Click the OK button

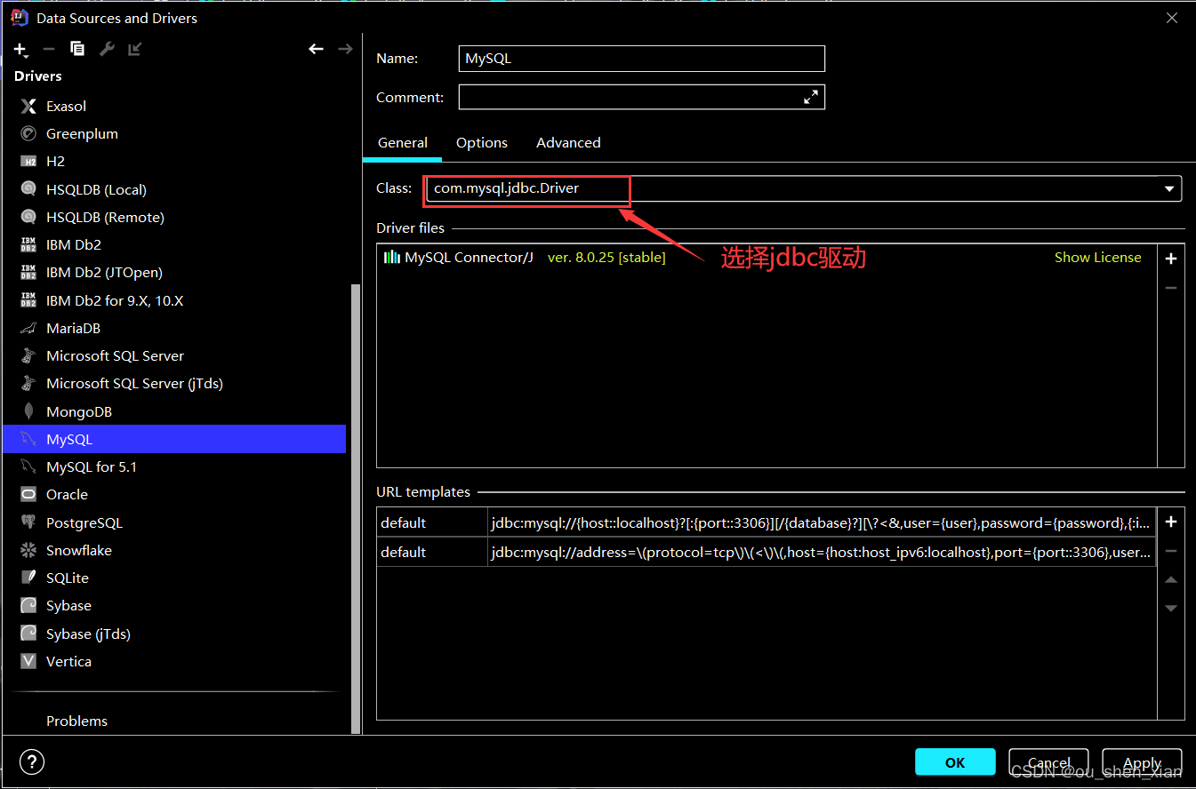point(955,762)
